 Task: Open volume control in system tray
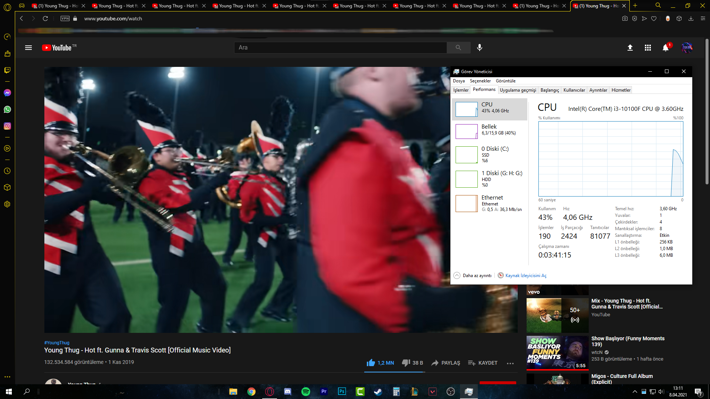tap(662, 392)
